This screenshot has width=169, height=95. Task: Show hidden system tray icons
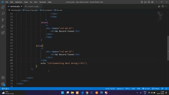coord(137,93)
